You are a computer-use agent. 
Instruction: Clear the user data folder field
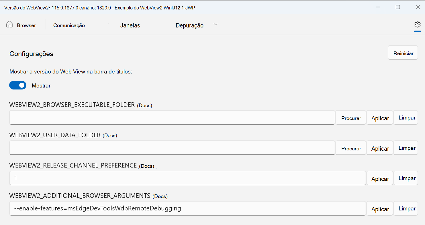tap(406, 148)
